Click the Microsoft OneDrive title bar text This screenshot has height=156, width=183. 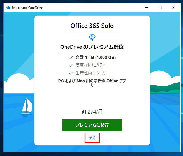pos(27,7)
